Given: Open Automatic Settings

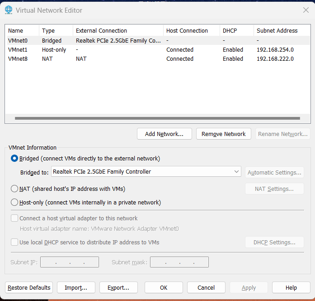Looking at the screenshot, I should pyautogui.click(x=274, y=172).
